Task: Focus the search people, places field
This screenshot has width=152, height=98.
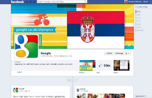Action: pos(61,1)
